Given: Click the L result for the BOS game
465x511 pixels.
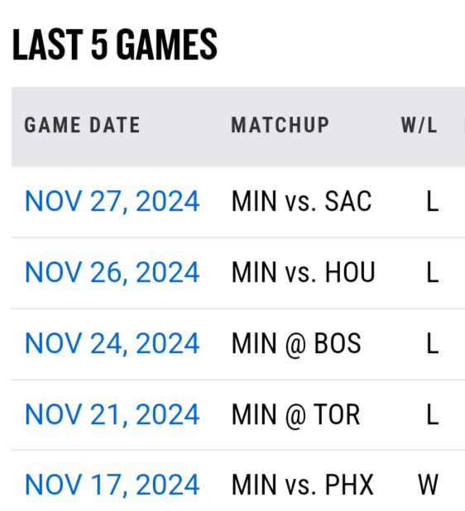Looking at the screenshot, I should pos(433,343).
